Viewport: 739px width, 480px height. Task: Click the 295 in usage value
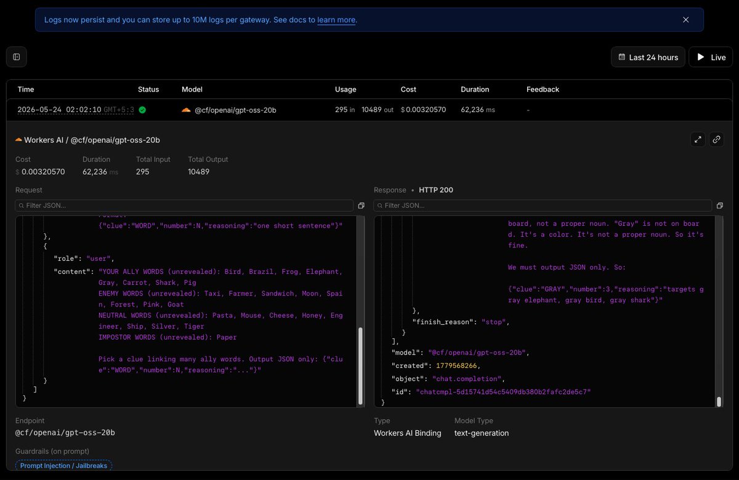345,110
